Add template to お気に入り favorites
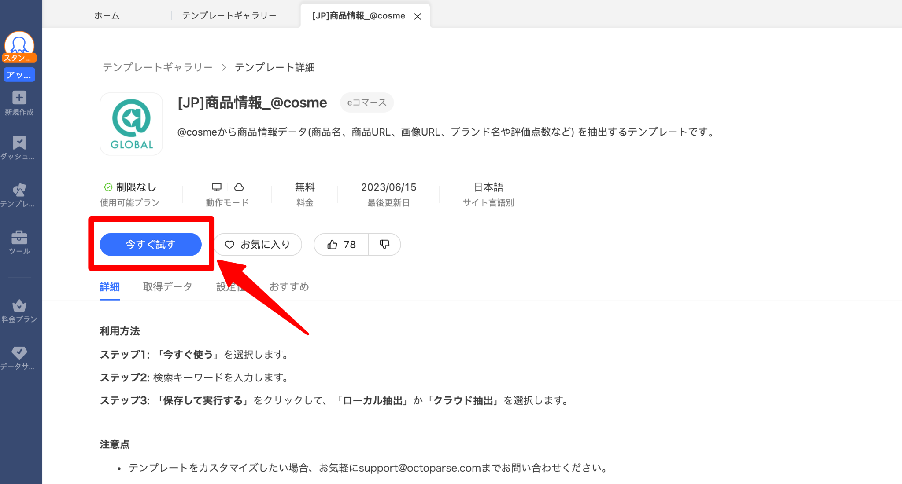 point(258,244)
